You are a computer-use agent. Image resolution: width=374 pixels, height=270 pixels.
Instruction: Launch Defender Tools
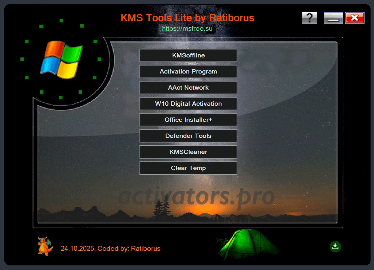coord(188,136)
